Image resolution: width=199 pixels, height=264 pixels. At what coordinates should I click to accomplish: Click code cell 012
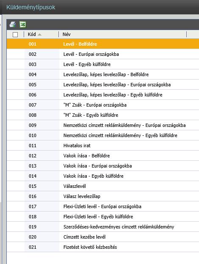point(41,156)
